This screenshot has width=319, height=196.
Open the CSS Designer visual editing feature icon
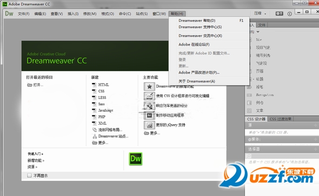click(149, 96)
